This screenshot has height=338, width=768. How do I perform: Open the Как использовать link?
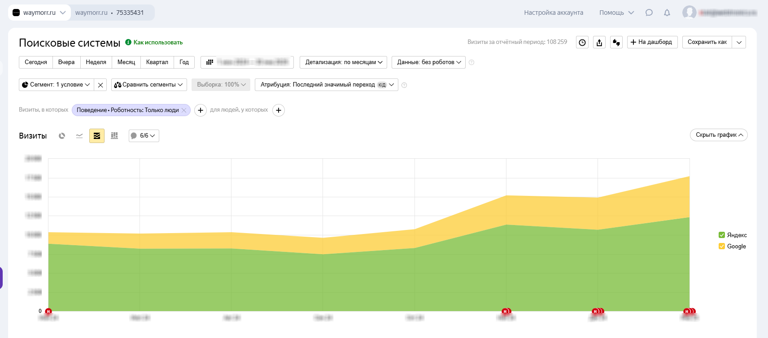click(x=158, y=43)
